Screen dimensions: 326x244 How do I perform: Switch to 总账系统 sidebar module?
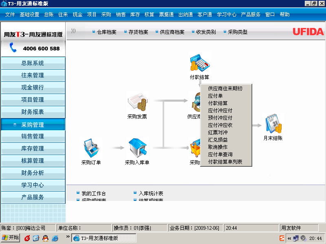(33, 63)
